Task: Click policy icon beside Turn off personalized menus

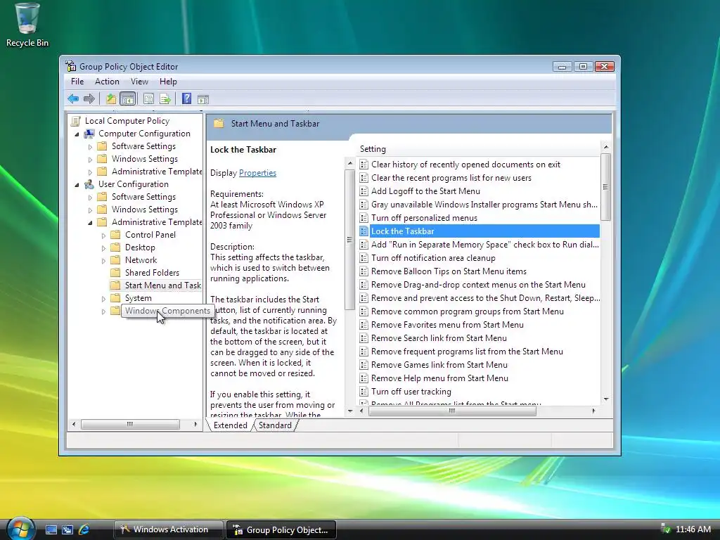Action: point(364,218)
